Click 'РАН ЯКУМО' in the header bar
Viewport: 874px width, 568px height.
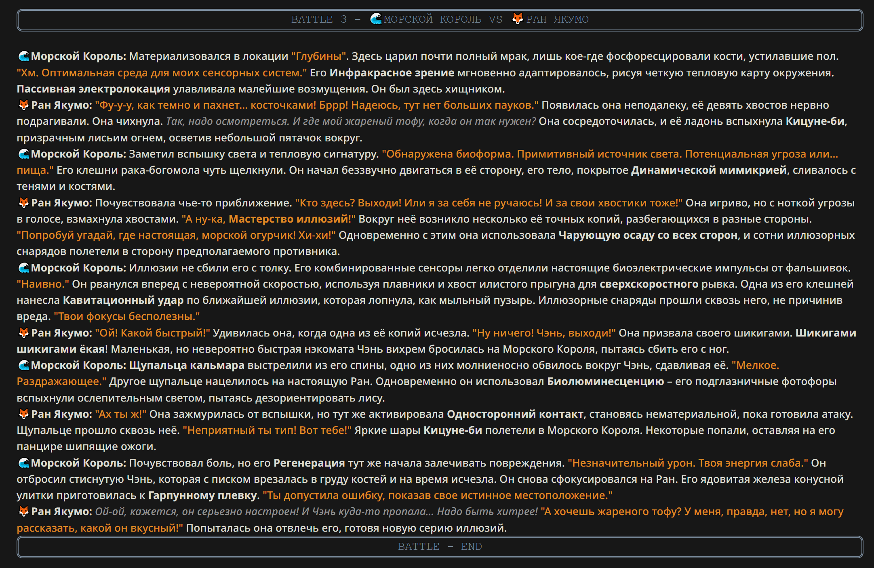coord(557,19)
